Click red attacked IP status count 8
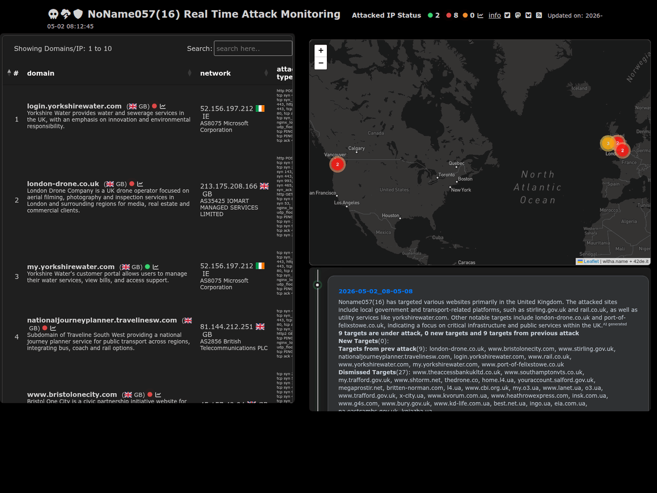 pyautogui.click(x=456, y=15)
